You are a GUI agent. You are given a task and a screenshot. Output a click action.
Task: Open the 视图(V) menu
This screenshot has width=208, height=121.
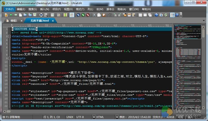tap(68, 9)
